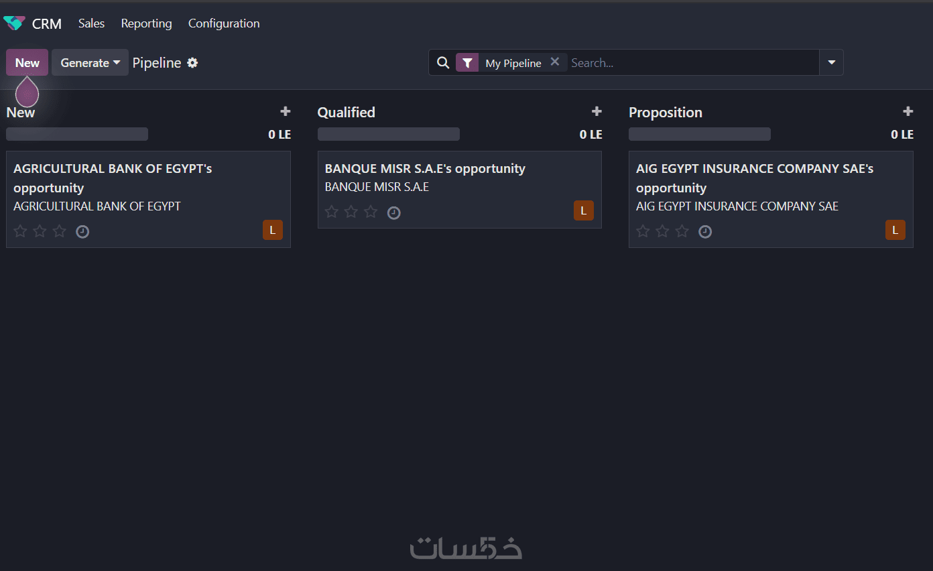
Task: Set first star on AIG EGYPT card
Action: click(643, 231)
